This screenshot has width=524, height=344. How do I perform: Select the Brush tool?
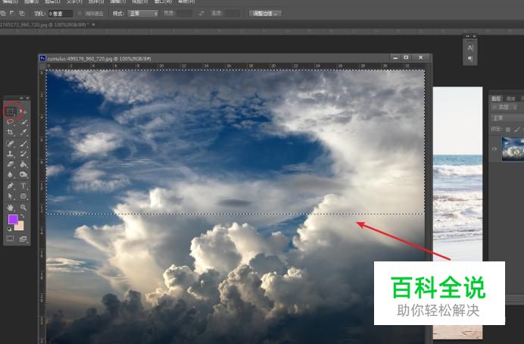(x=23, y=143)
